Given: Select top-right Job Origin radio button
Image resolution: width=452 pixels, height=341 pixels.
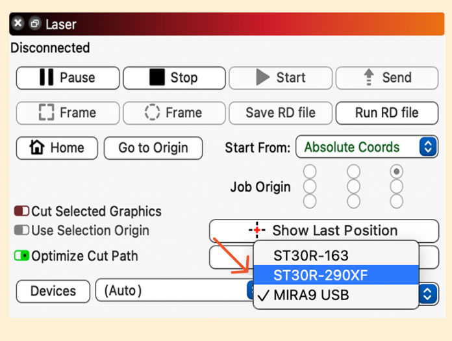Looking at the screenshot, I should click(396, 172).
